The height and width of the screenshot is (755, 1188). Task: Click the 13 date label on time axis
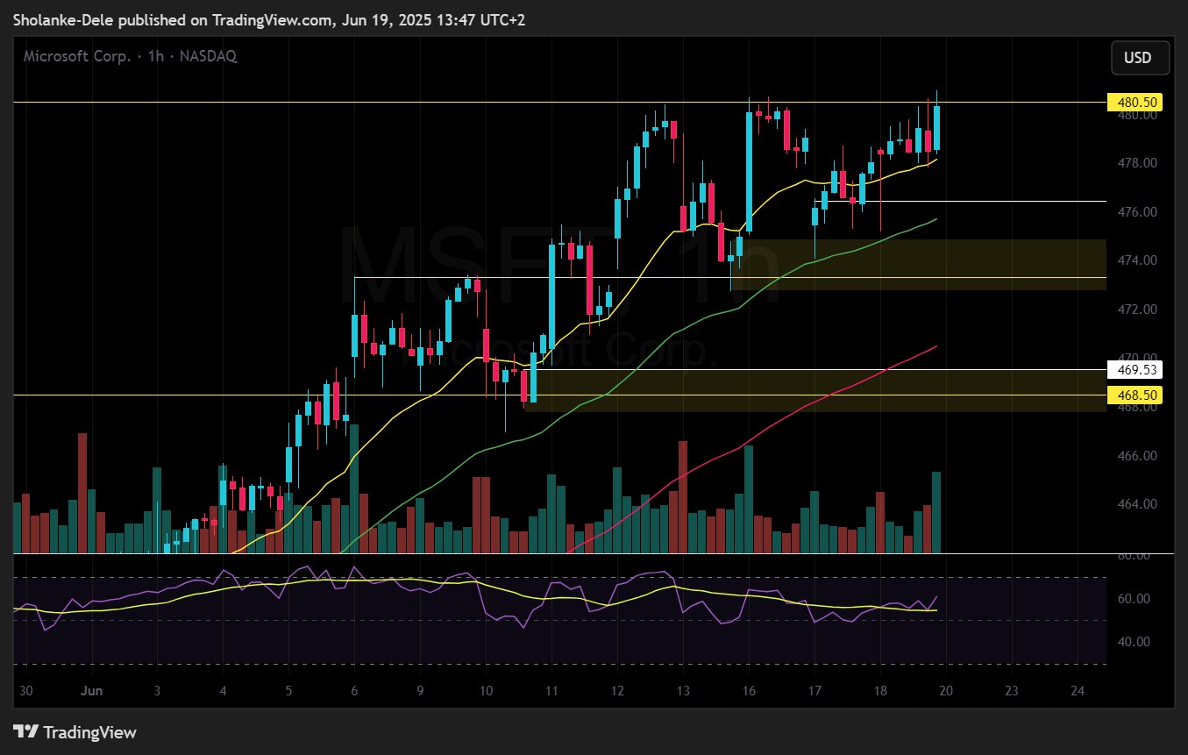(683, 691)
